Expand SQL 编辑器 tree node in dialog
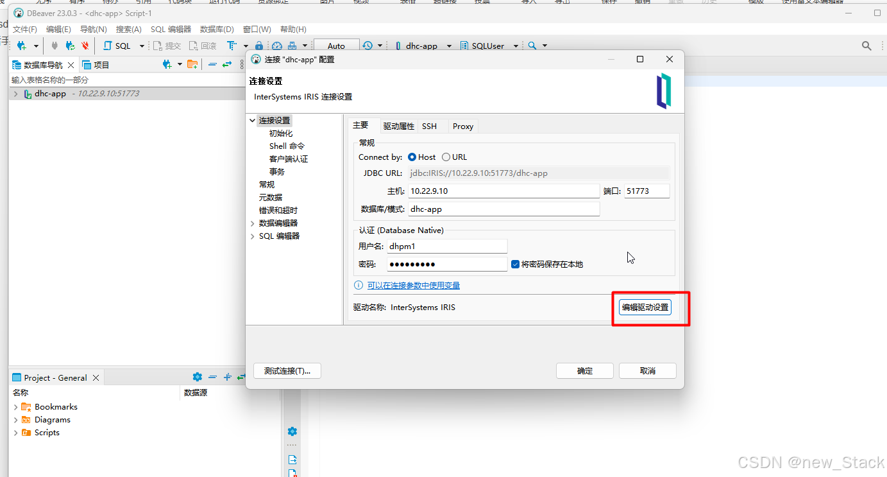887x477 pixels. 253,236
